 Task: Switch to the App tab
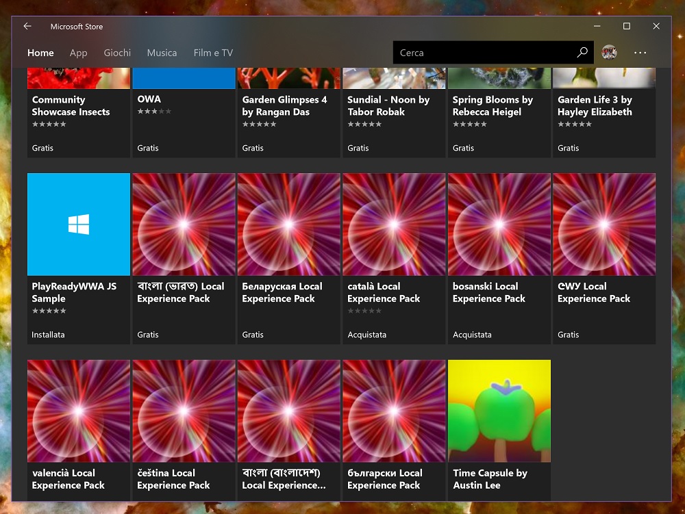pos(78,53)
